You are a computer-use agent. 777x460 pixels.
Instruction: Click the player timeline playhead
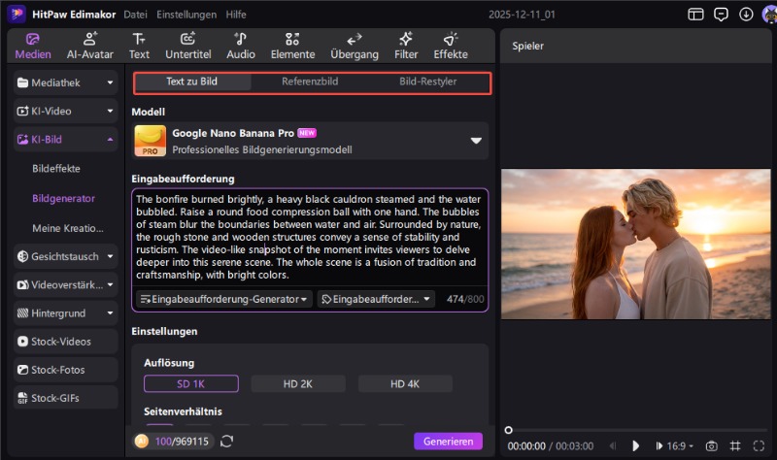tap(508, 430)
